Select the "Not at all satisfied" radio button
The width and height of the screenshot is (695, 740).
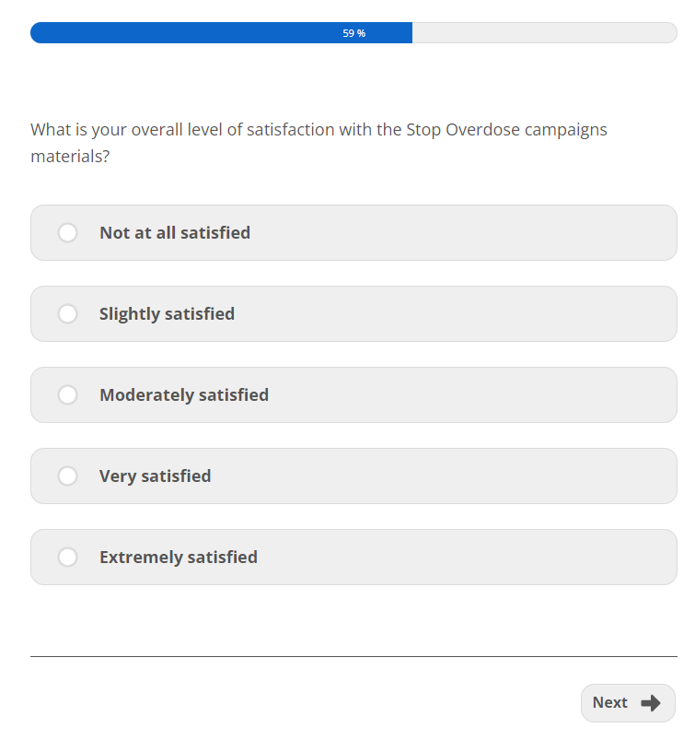(x=67, y=233)
